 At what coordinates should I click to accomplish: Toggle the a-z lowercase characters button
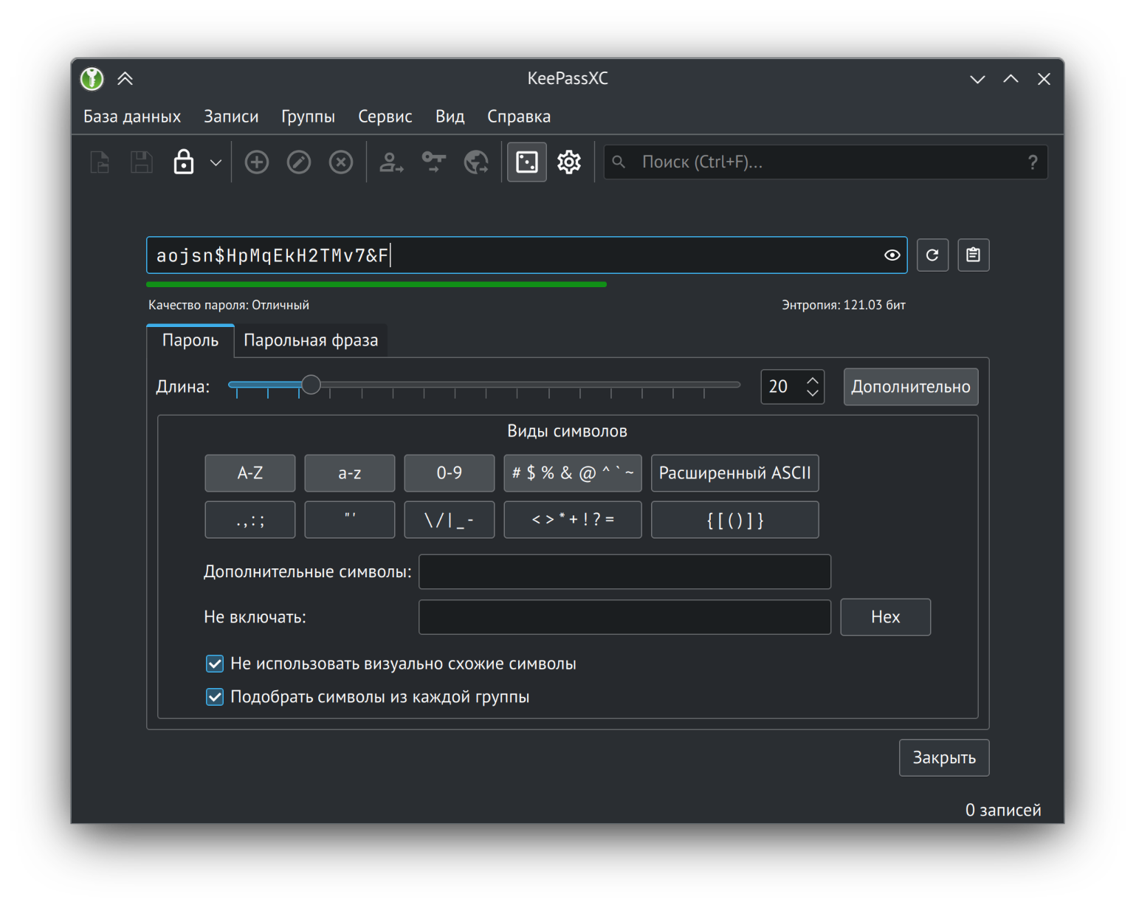350,473
